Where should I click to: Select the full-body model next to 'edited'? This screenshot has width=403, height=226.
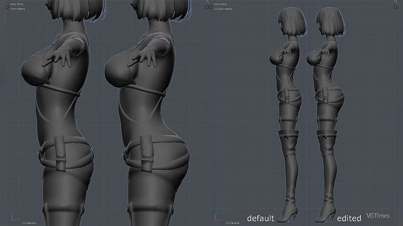(x=326, y=117)
